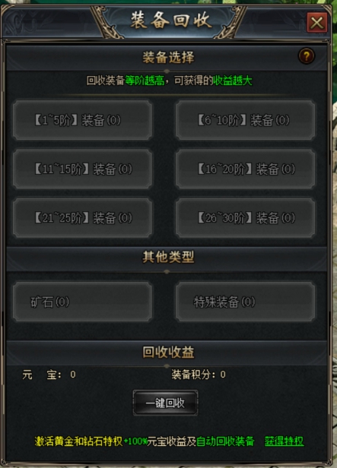The image size is (337, 468).
Task: Pick the 【26~30阶】装备 button
Action: click(x=245, y=218)
